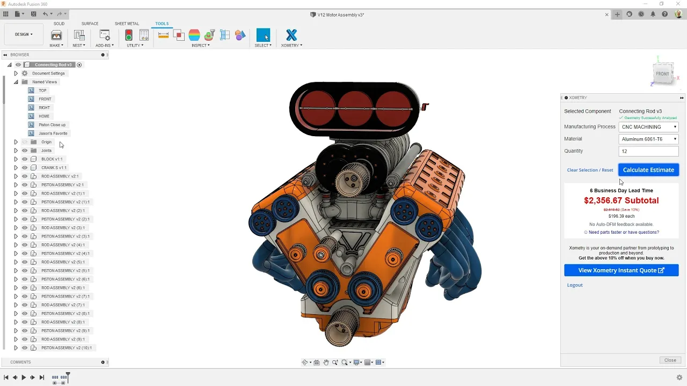Expand the Origin folder

(16, 142)
